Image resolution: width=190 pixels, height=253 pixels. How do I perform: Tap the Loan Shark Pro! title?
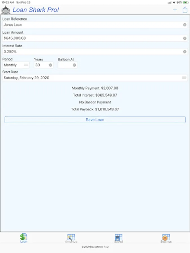coord(36,10)
